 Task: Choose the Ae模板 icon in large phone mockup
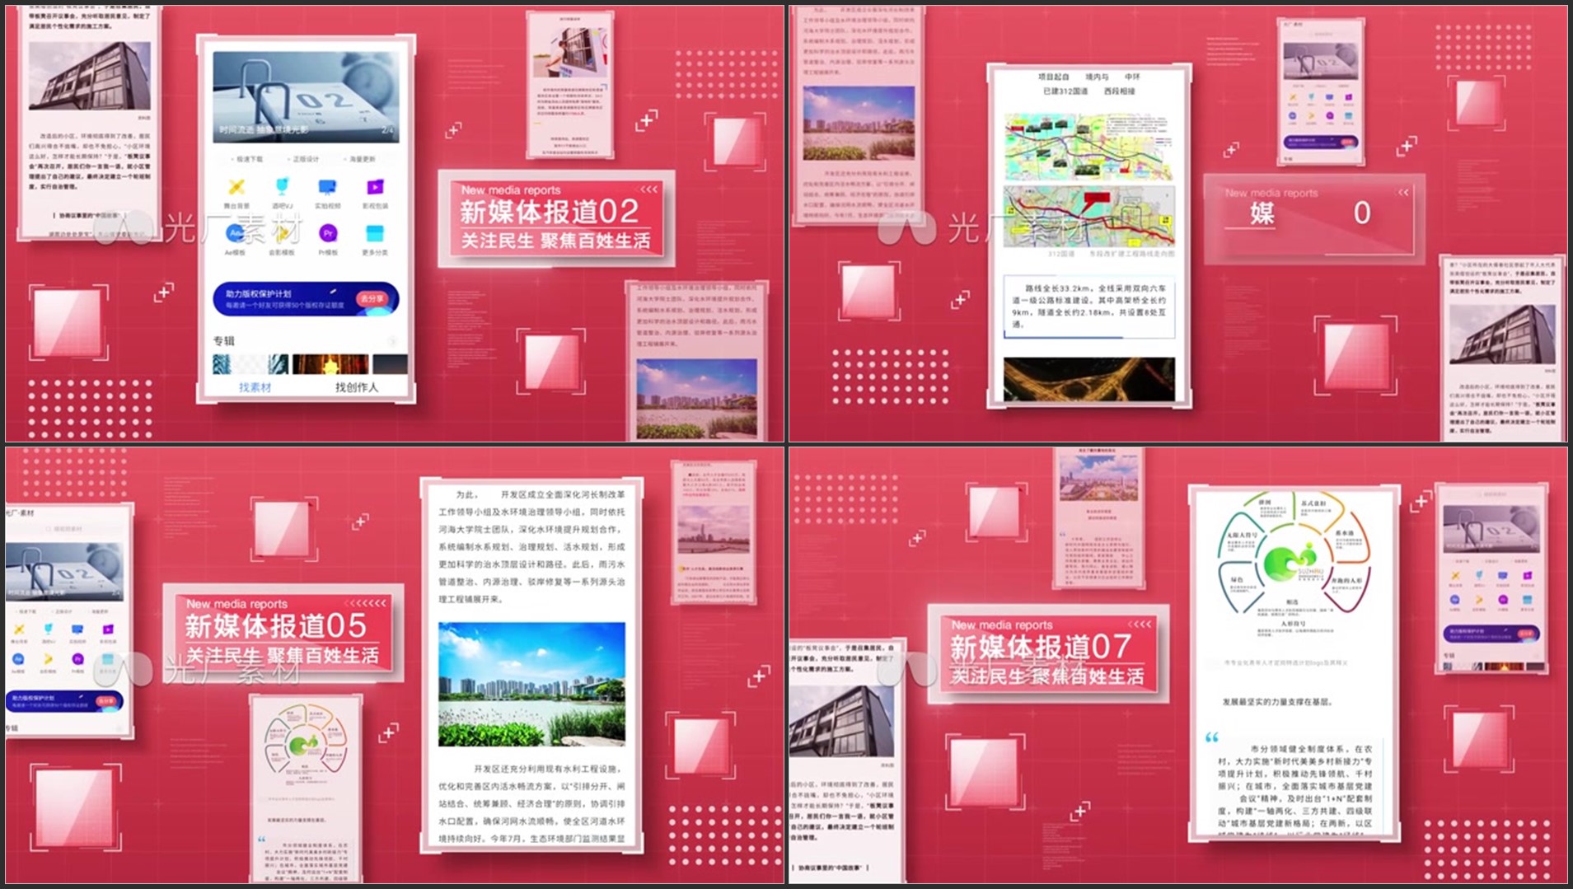click(x=235, y=234)
